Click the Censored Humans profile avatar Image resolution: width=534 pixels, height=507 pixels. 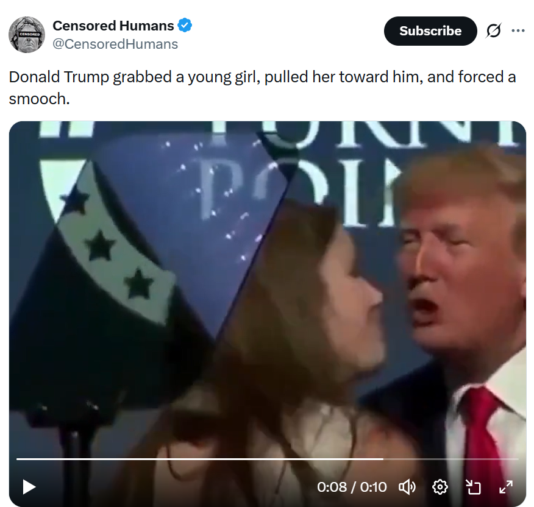click(27, 34)
